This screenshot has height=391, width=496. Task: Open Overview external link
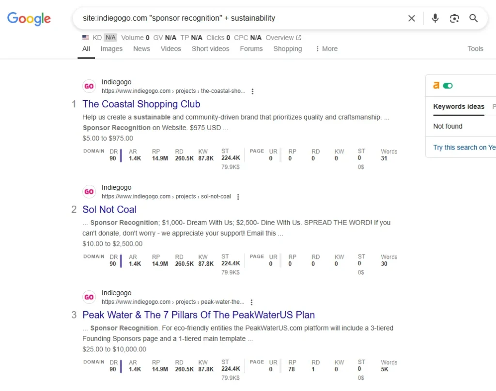point(283,38)
